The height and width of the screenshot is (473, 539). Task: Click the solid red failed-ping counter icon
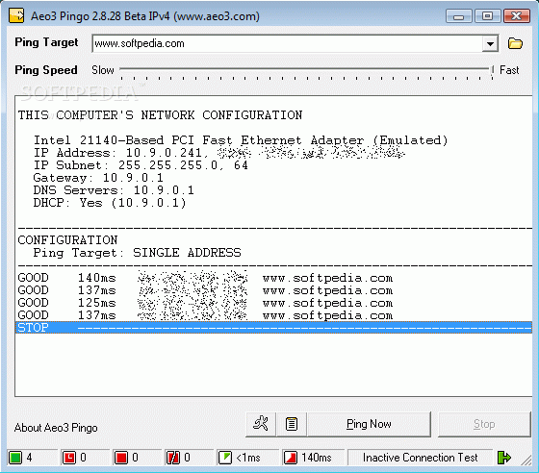(121, 458)
